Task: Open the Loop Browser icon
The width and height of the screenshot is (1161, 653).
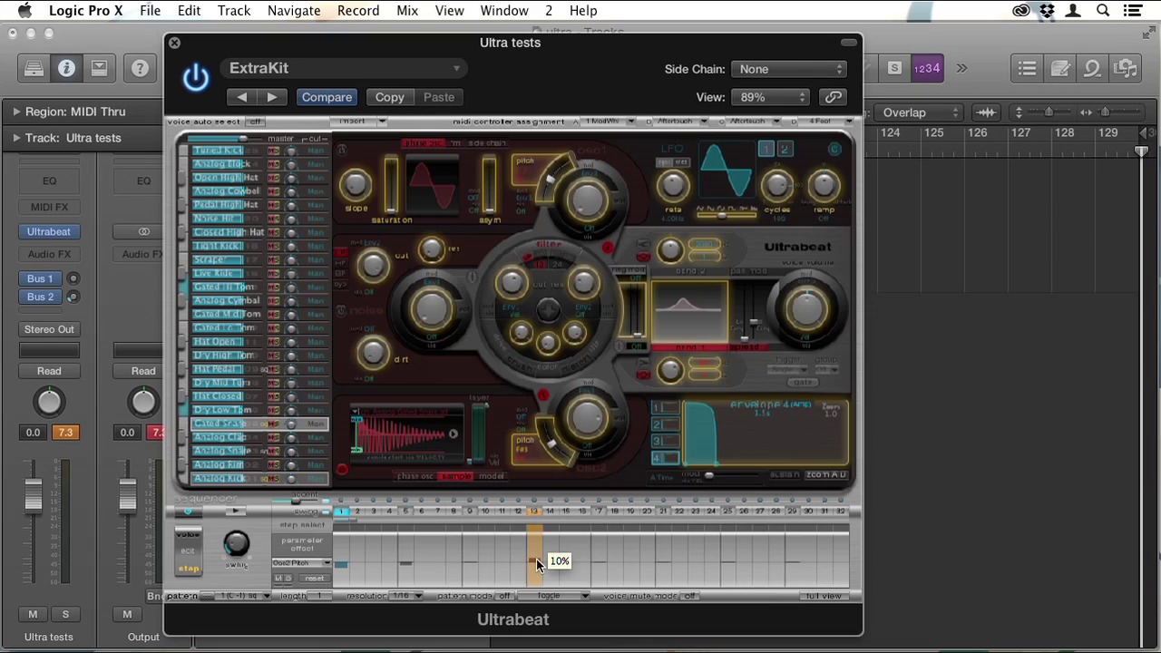Action: pos(1092,69)
